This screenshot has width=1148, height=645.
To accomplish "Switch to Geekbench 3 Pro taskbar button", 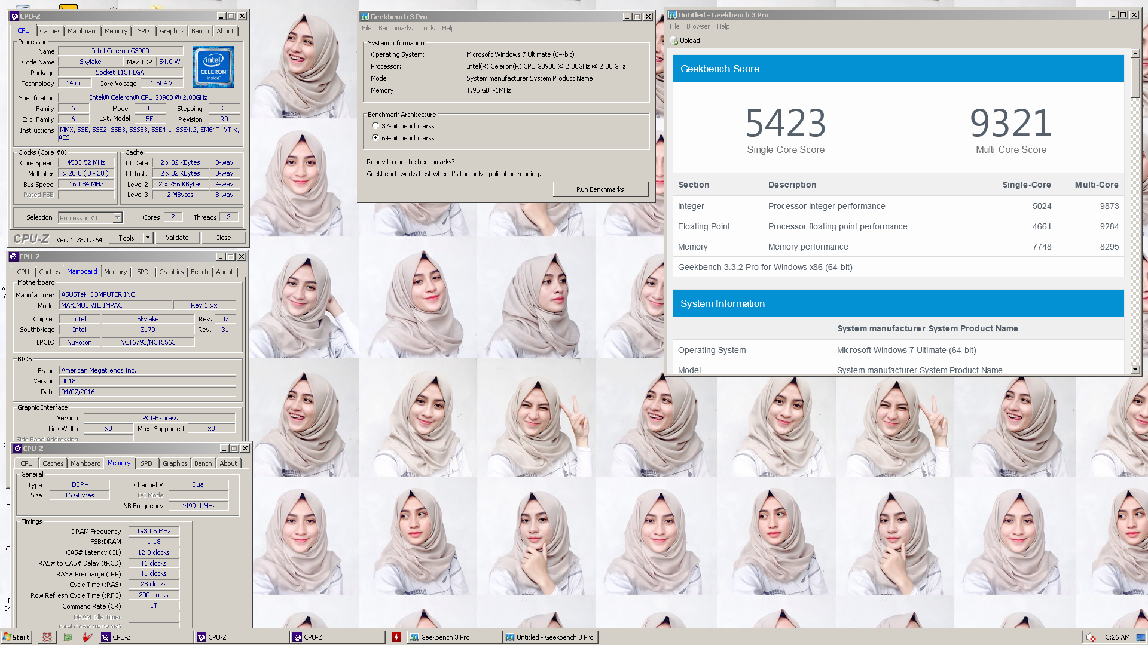I will coord(454,637).
